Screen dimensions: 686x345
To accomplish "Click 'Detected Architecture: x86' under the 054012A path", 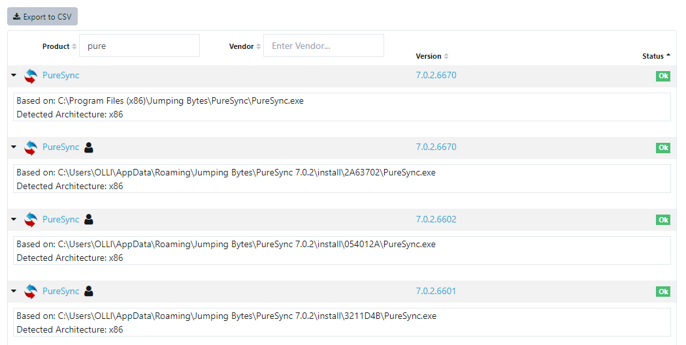I will click(70, 258).
